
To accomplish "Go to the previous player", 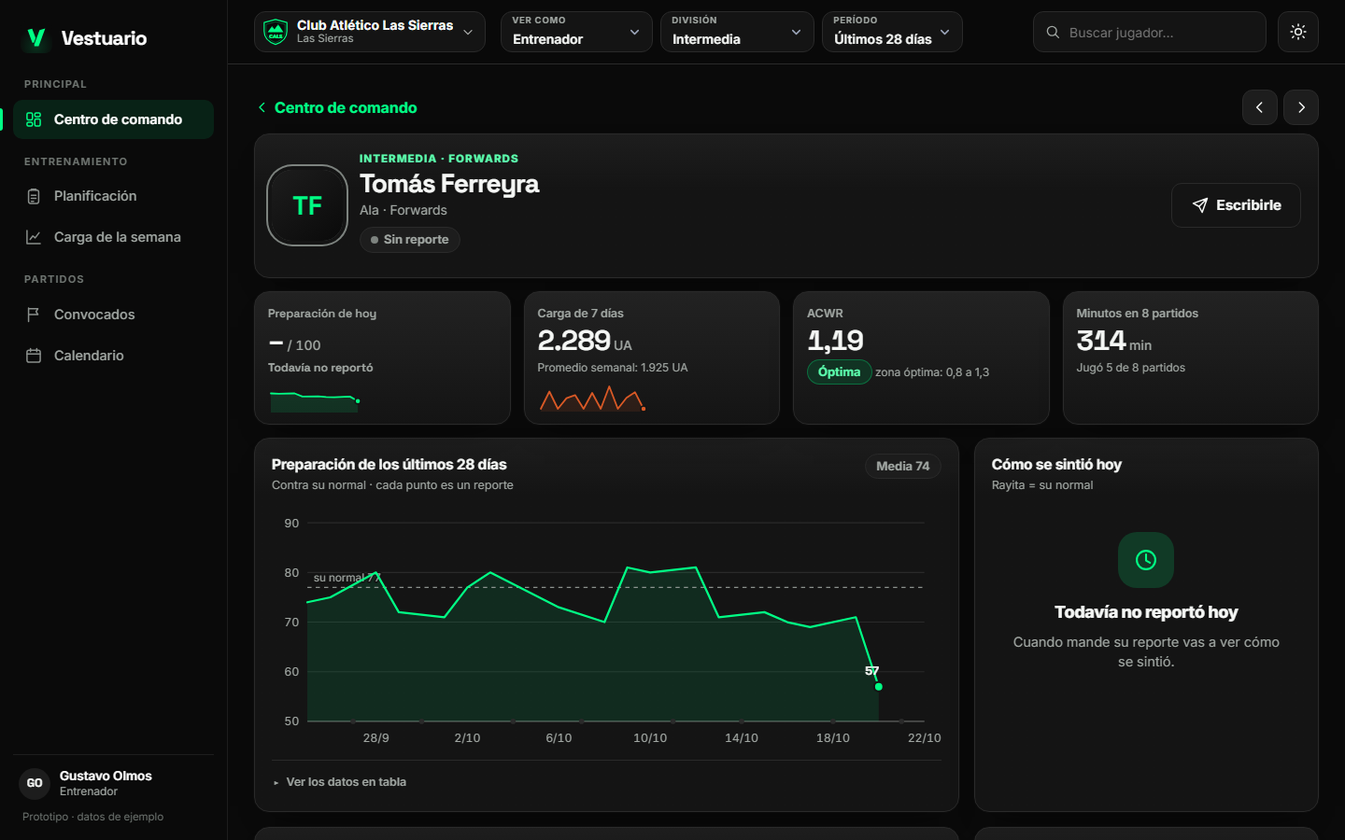I will click(1260, 107).
